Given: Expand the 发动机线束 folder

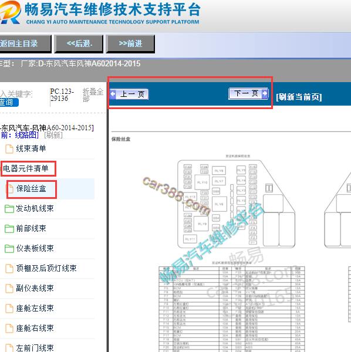Looking at the screenshot, I should [35, 208].
